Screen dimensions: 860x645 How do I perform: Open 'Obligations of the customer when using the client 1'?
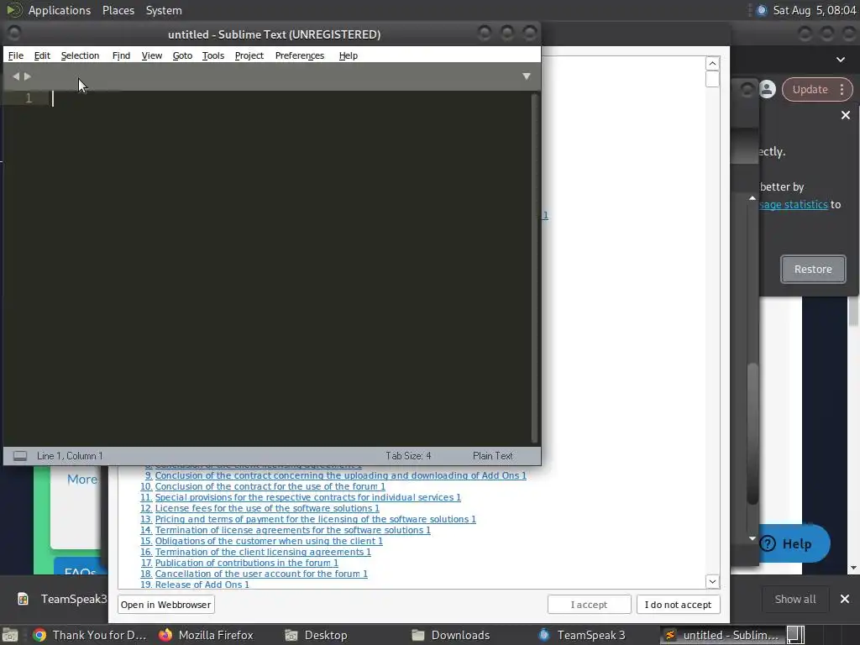(269, 541)
